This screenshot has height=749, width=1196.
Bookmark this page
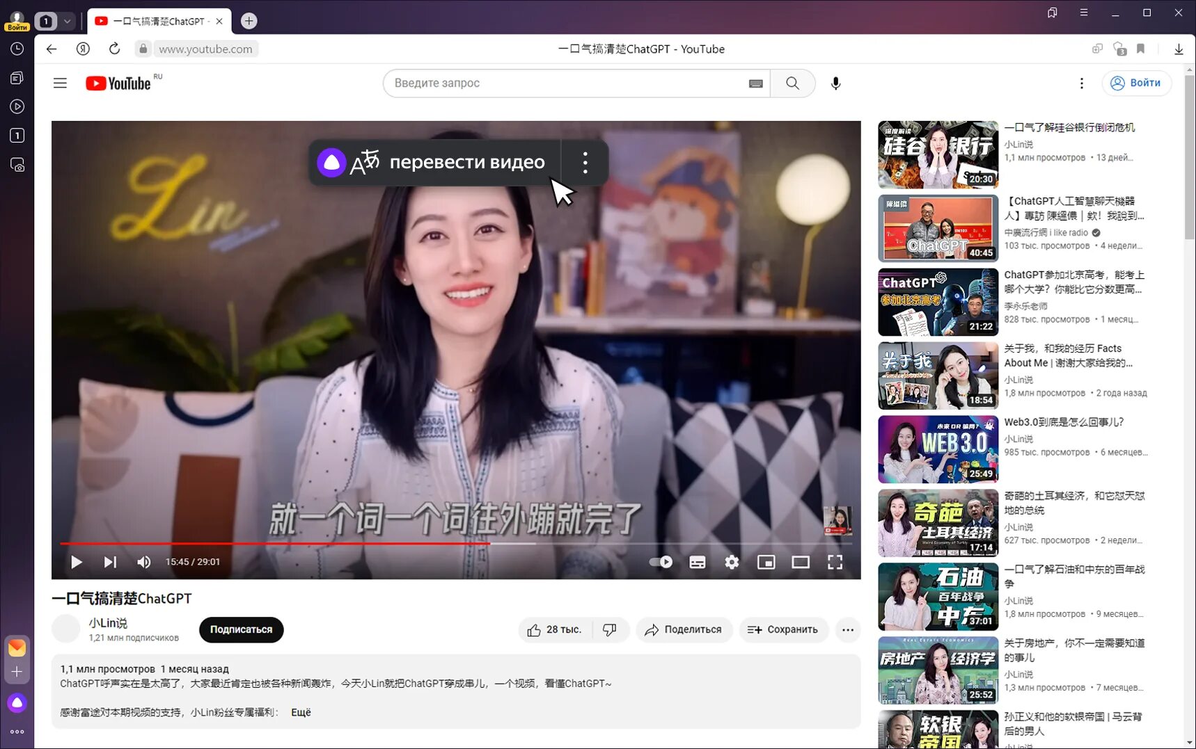coord(1140,49)
